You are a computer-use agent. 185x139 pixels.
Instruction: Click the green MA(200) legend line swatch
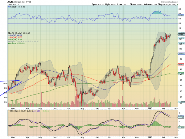[9, 39]
